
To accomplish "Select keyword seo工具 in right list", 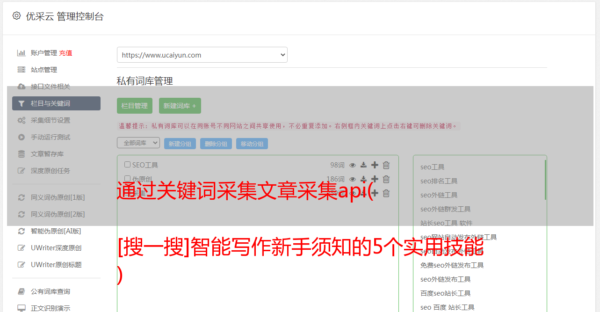I will pyautogui.click(x=433, y=167).
